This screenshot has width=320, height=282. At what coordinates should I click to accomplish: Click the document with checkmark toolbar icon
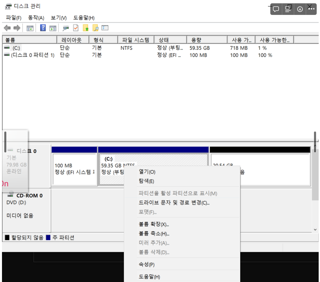76,28
